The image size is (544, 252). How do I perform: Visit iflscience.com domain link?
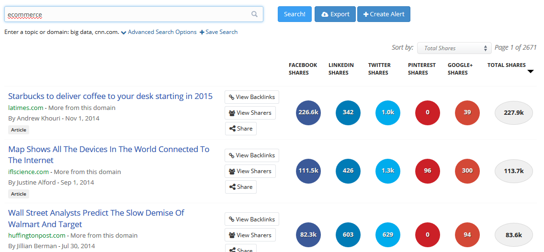[28, 172]
